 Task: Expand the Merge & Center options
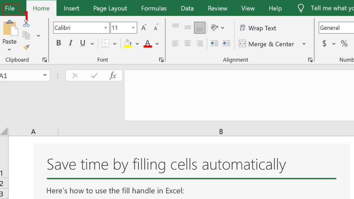click(x=304, y=44)
